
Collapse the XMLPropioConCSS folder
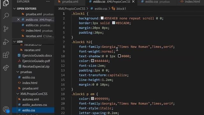tap(18, 94)
